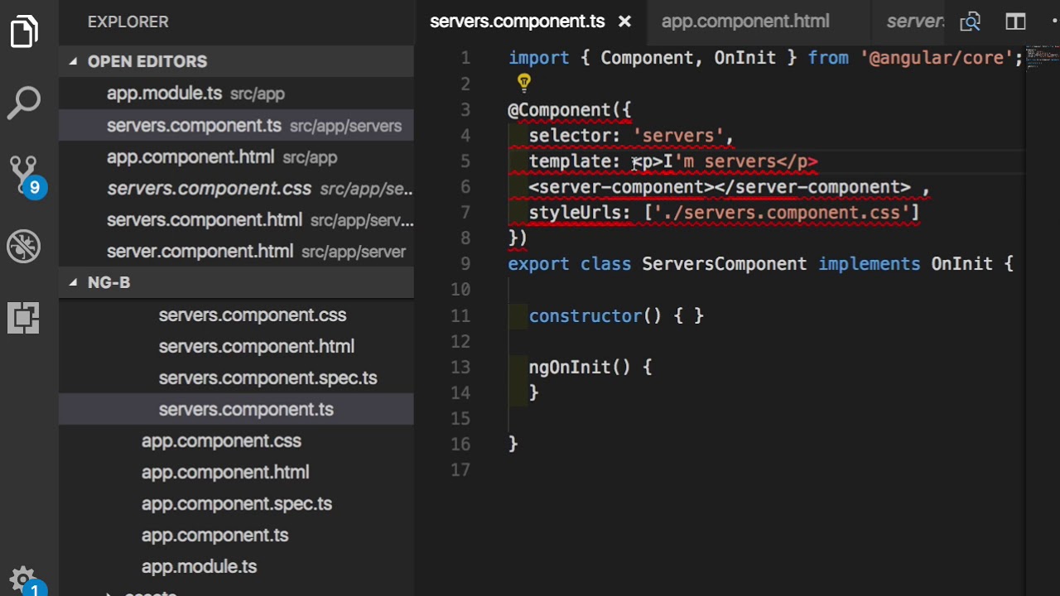Open the Debug view in activity bar

pyautogui.click(x=24, y=246)
